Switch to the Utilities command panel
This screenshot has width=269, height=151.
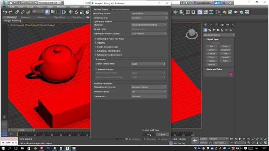(233, 25)
